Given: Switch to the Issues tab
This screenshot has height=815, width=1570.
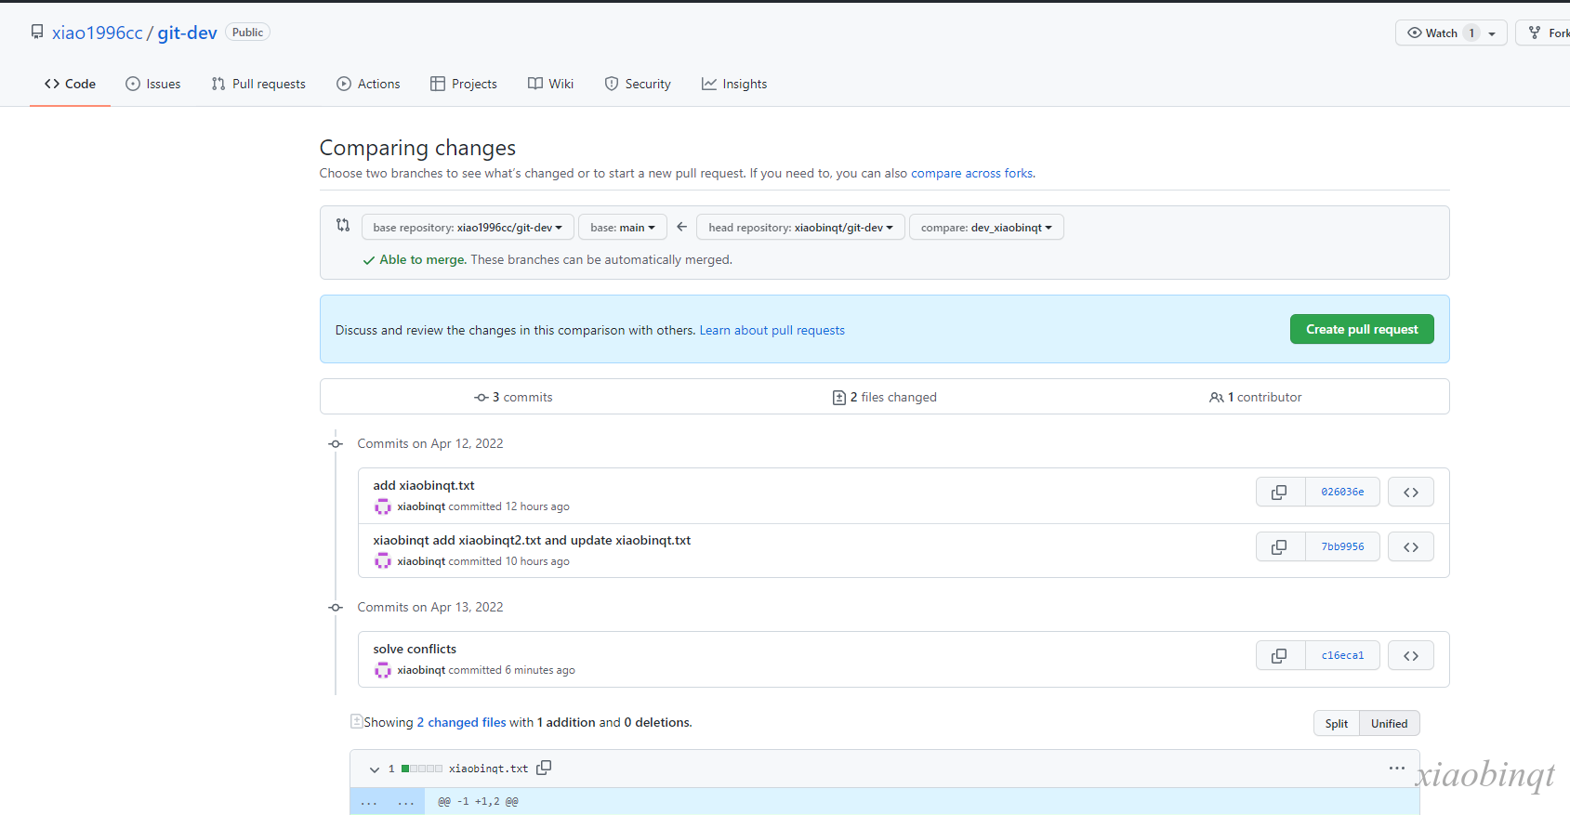Looking at the screenshot, I should tap(153, 84).
